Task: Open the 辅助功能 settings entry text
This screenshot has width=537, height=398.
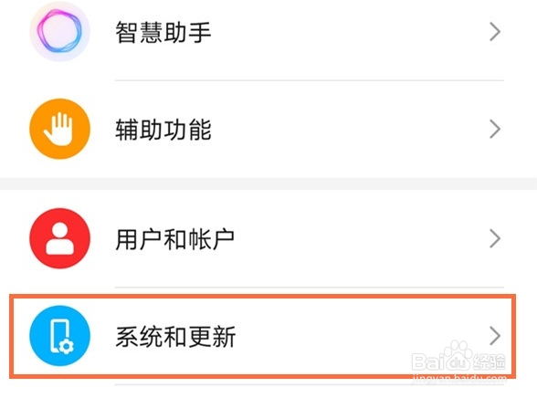Action: click(x=163, y=130)
